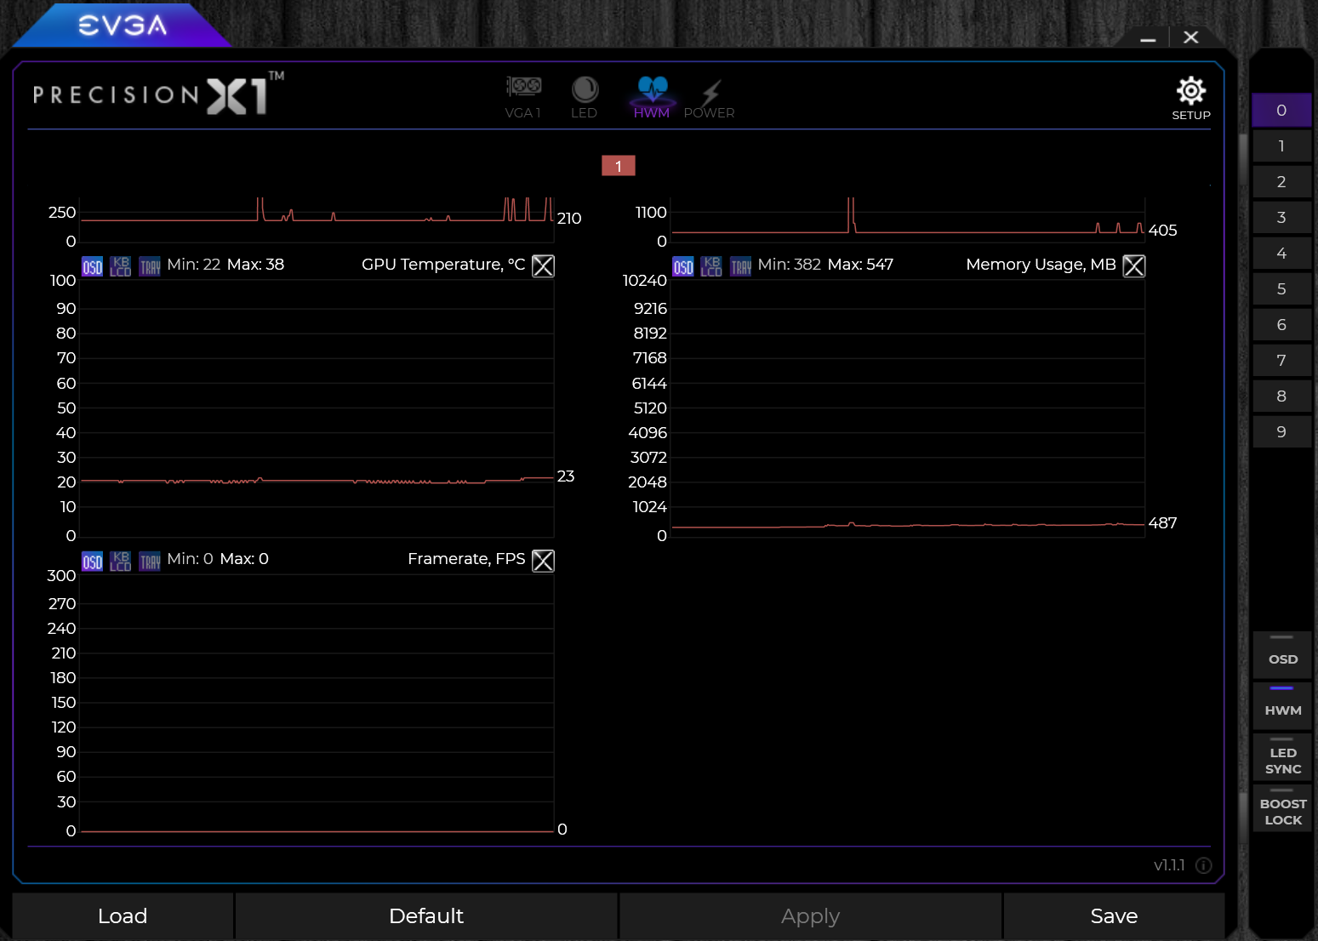
Task: Click the memory usage Max: 547 label
Action: pos(860,265)
